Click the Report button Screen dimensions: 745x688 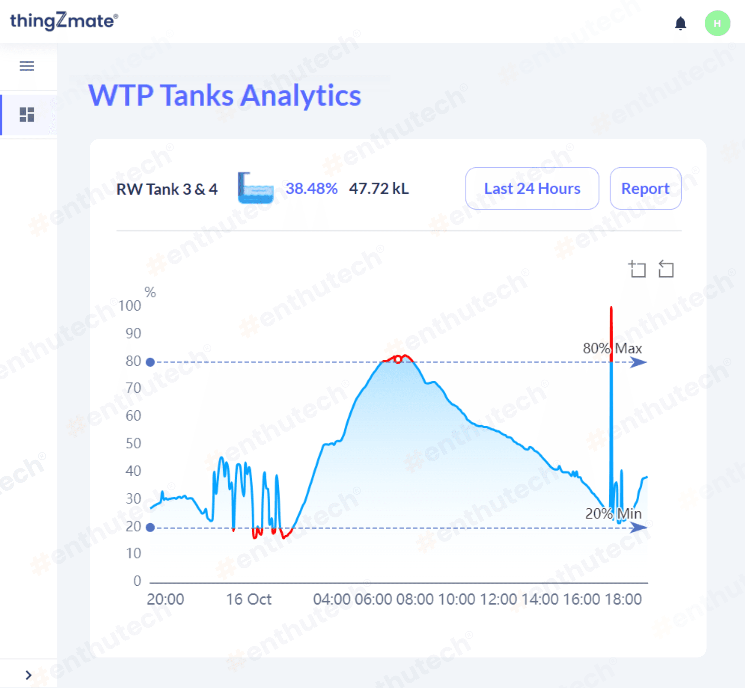[x=645, y=188]
